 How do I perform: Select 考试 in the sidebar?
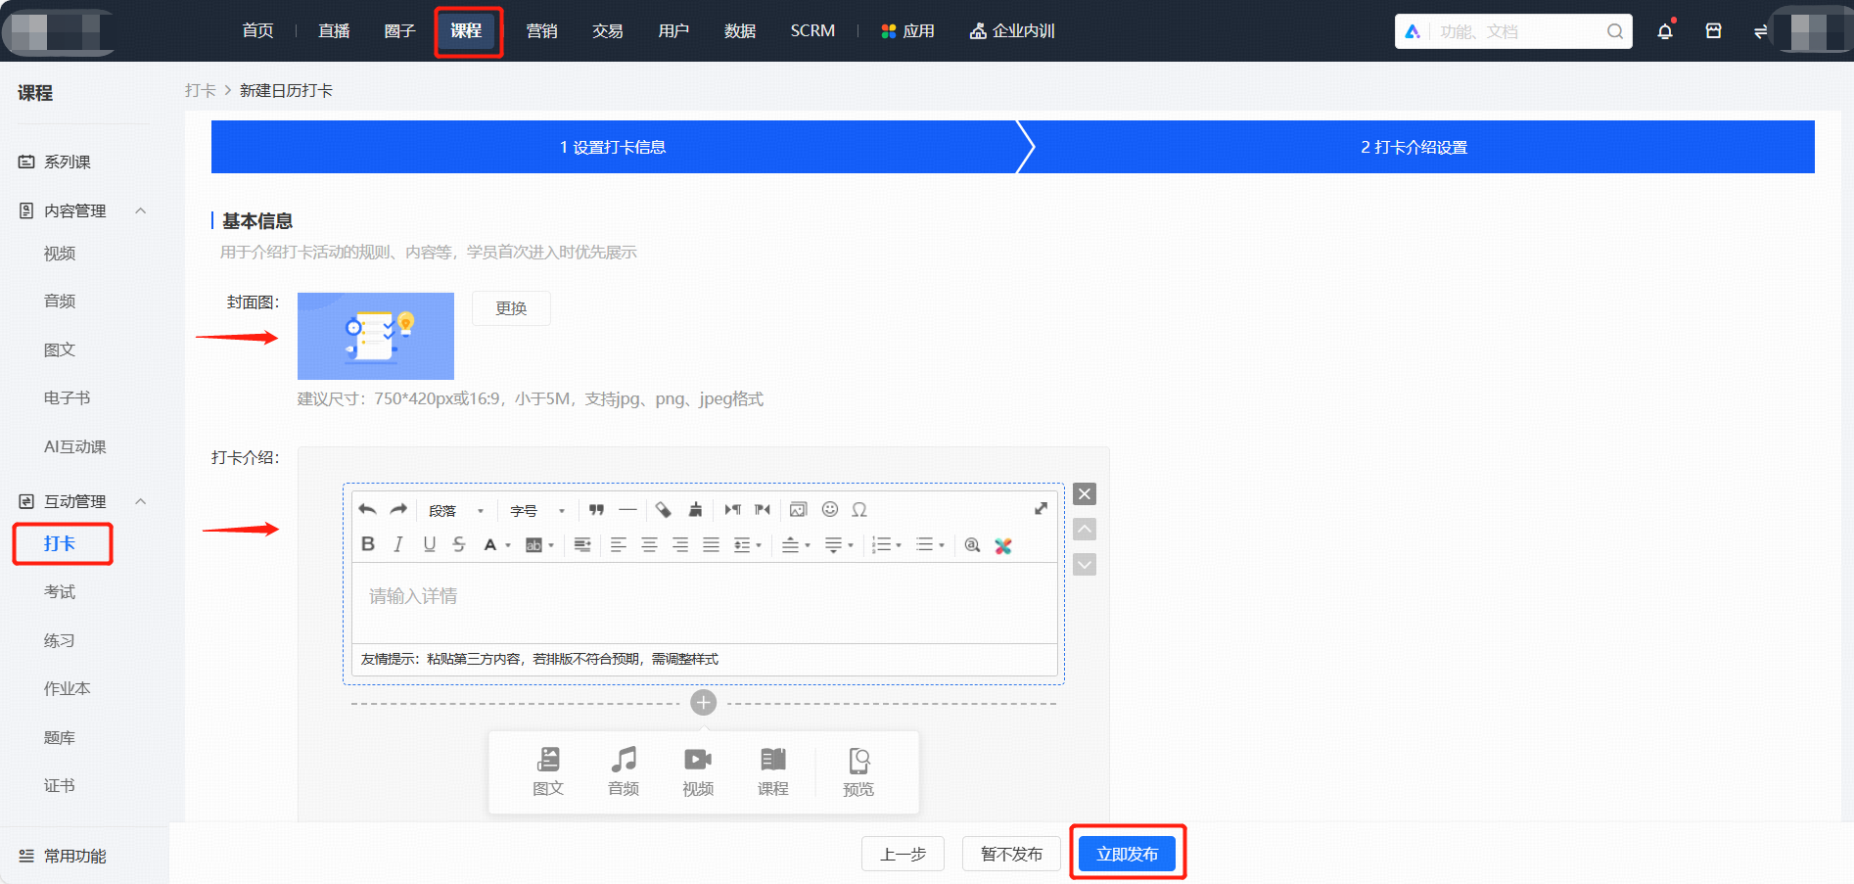(x=60, y=591)
